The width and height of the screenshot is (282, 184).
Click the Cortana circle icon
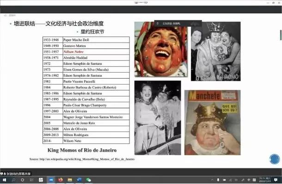point(23,180)
